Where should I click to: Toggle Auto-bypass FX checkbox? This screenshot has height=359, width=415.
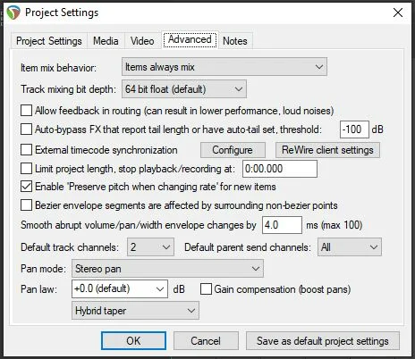[26, 129]
